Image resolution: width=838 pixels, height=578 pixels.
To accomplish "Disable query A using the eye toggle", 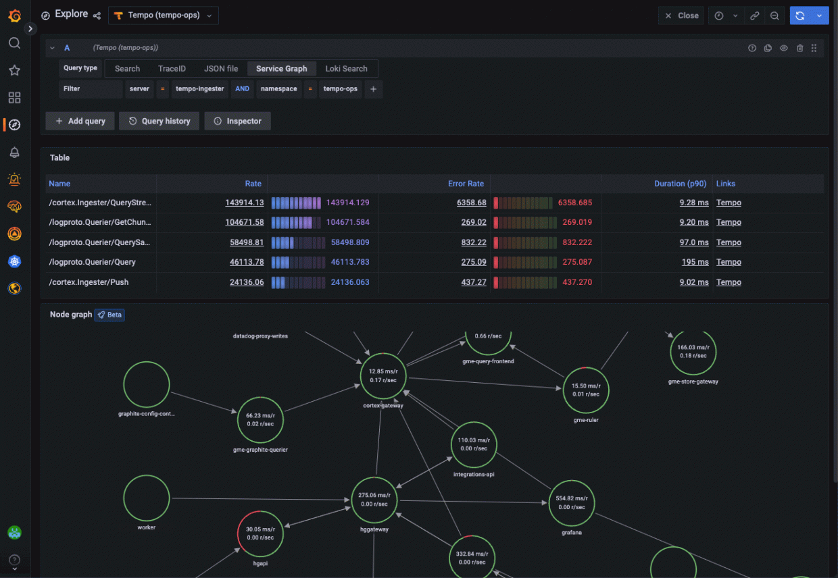I will 783,47.
